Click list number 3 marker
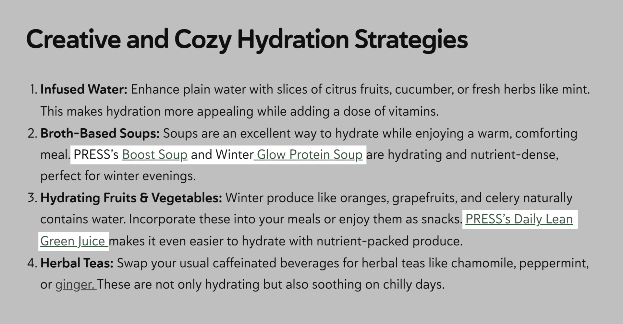This screenshot has width=623, height=324. click(33, 198)
